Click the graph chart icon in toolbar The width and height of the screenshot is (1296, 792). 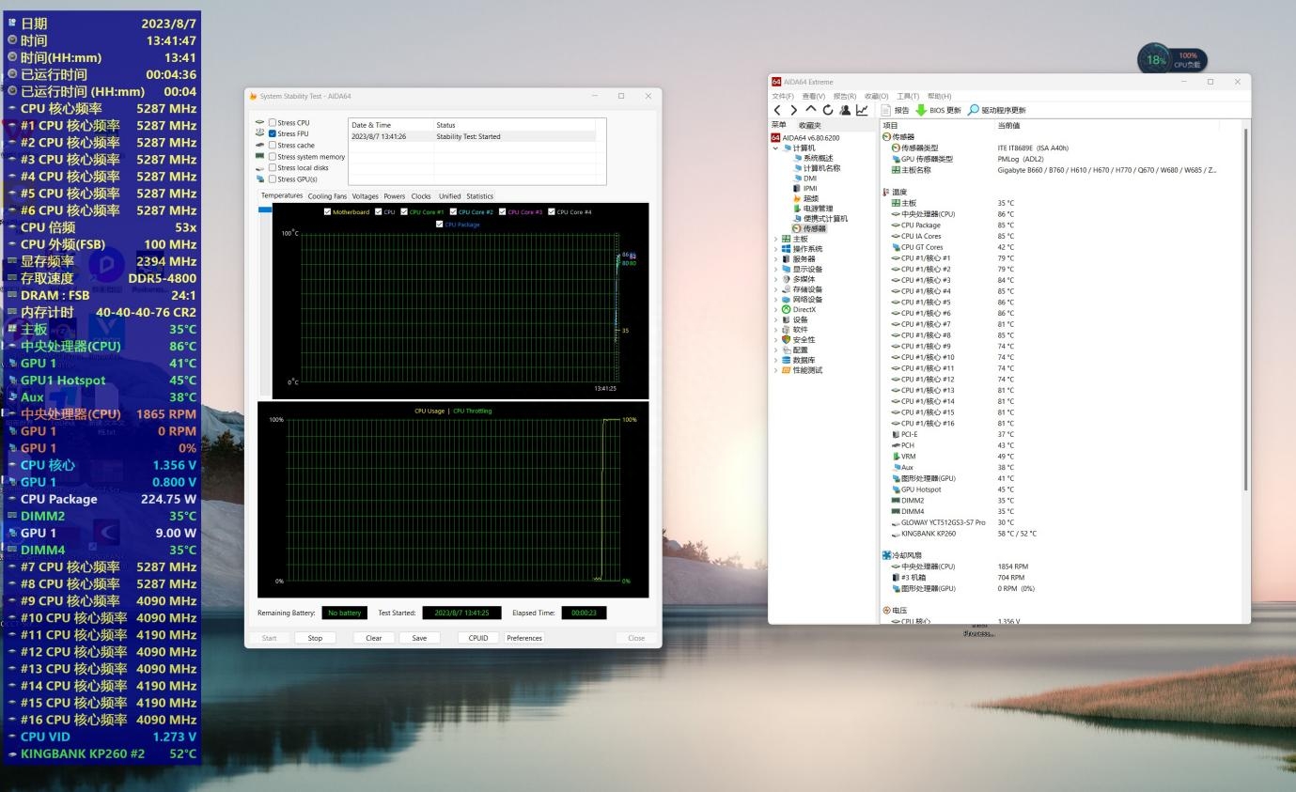[862, 110]
